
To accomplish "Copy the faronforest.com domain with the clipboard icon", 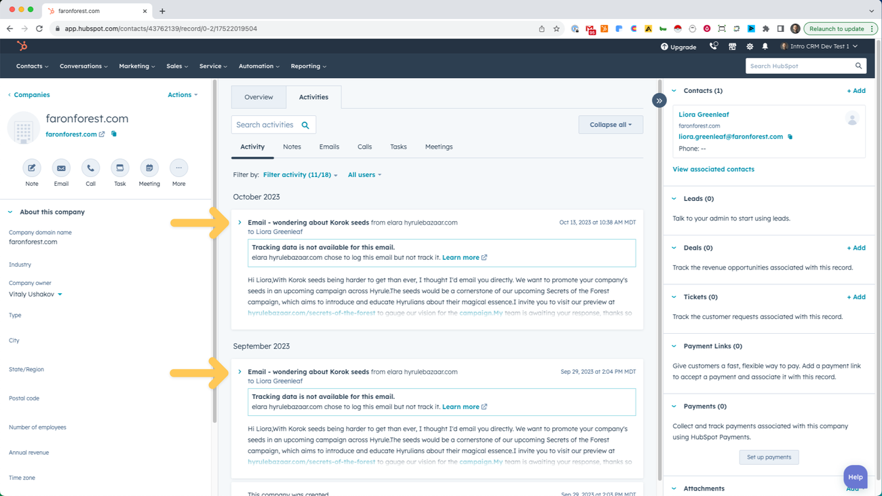I will (x=113, y=134).
